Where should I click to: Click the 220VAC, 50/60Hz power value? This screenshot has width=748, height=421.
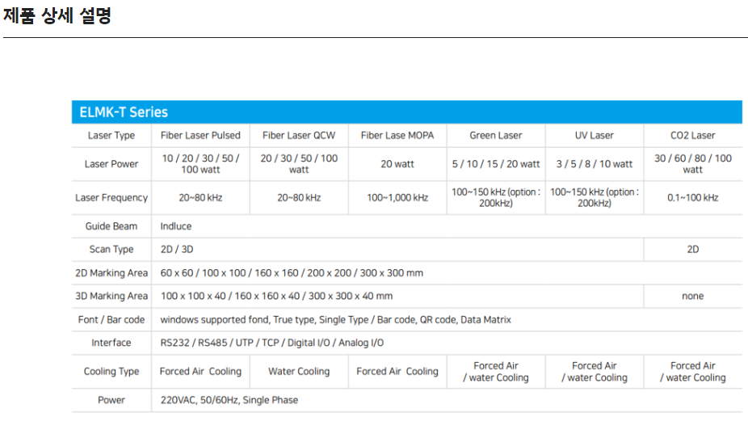tap(229, 400)
